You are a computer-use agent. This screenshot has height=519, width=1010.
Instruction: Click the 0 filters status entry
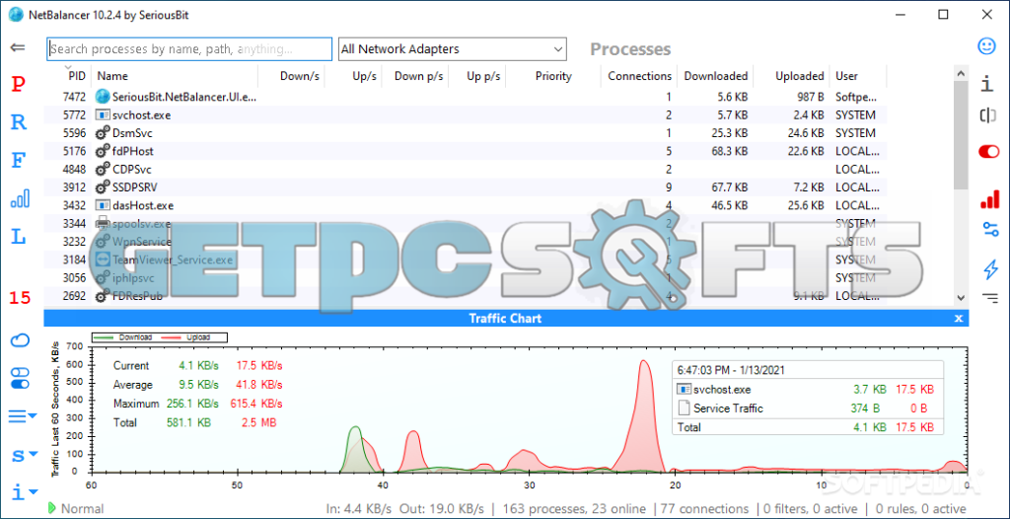[811, 509]
